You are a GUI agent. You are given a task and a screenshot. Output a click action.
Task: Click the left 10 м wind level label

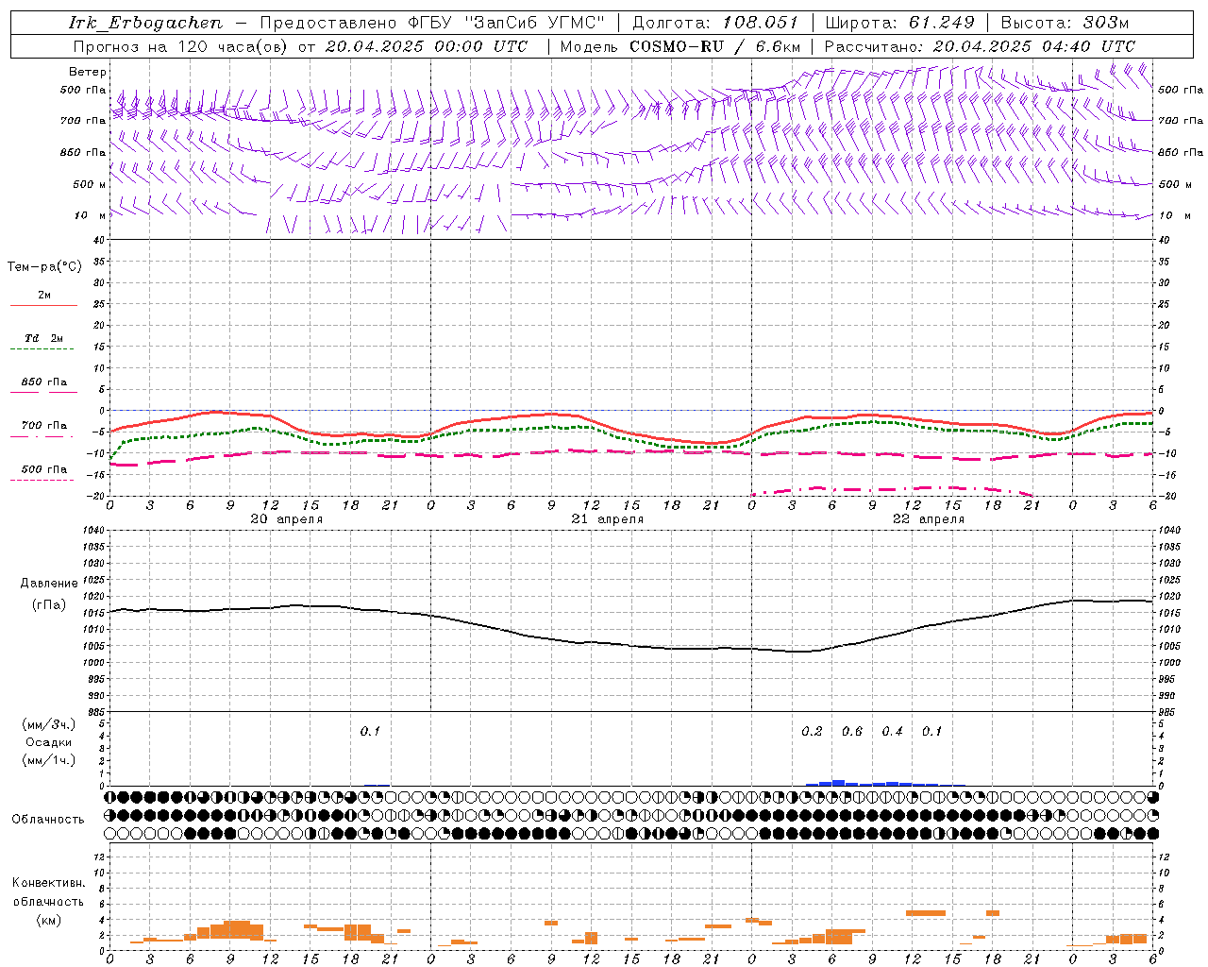(91, 215)
